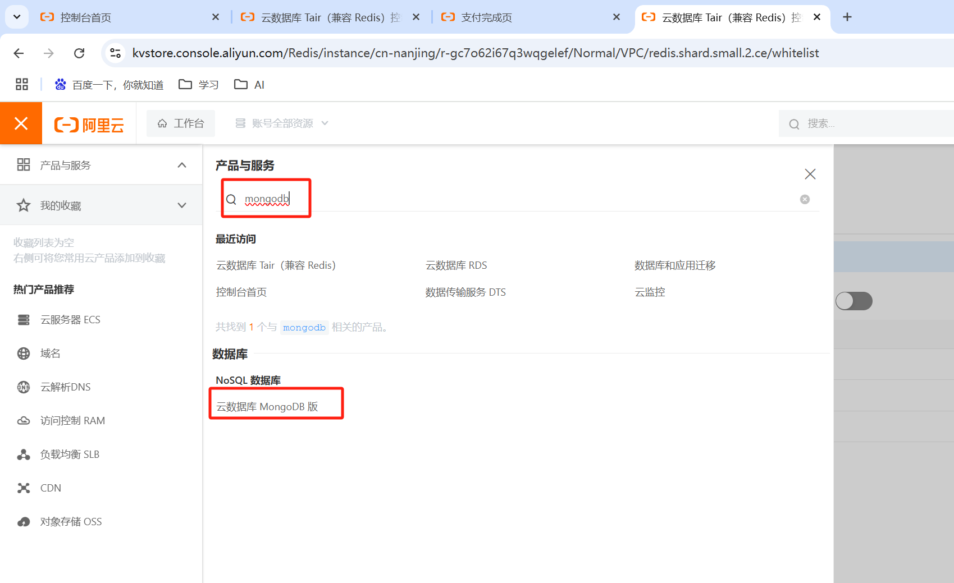
Task: Open the browser apps grid shortcut
Action: click(x=22, y=85)
